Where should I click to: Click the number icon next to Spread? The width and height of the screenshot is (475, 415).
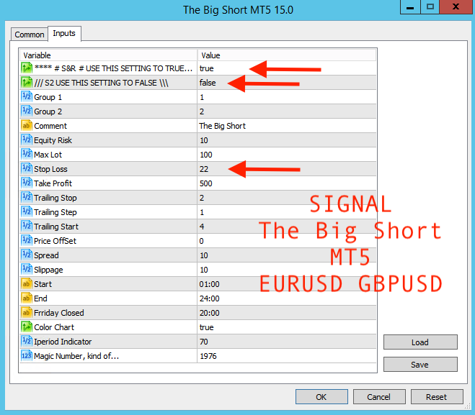27,255
